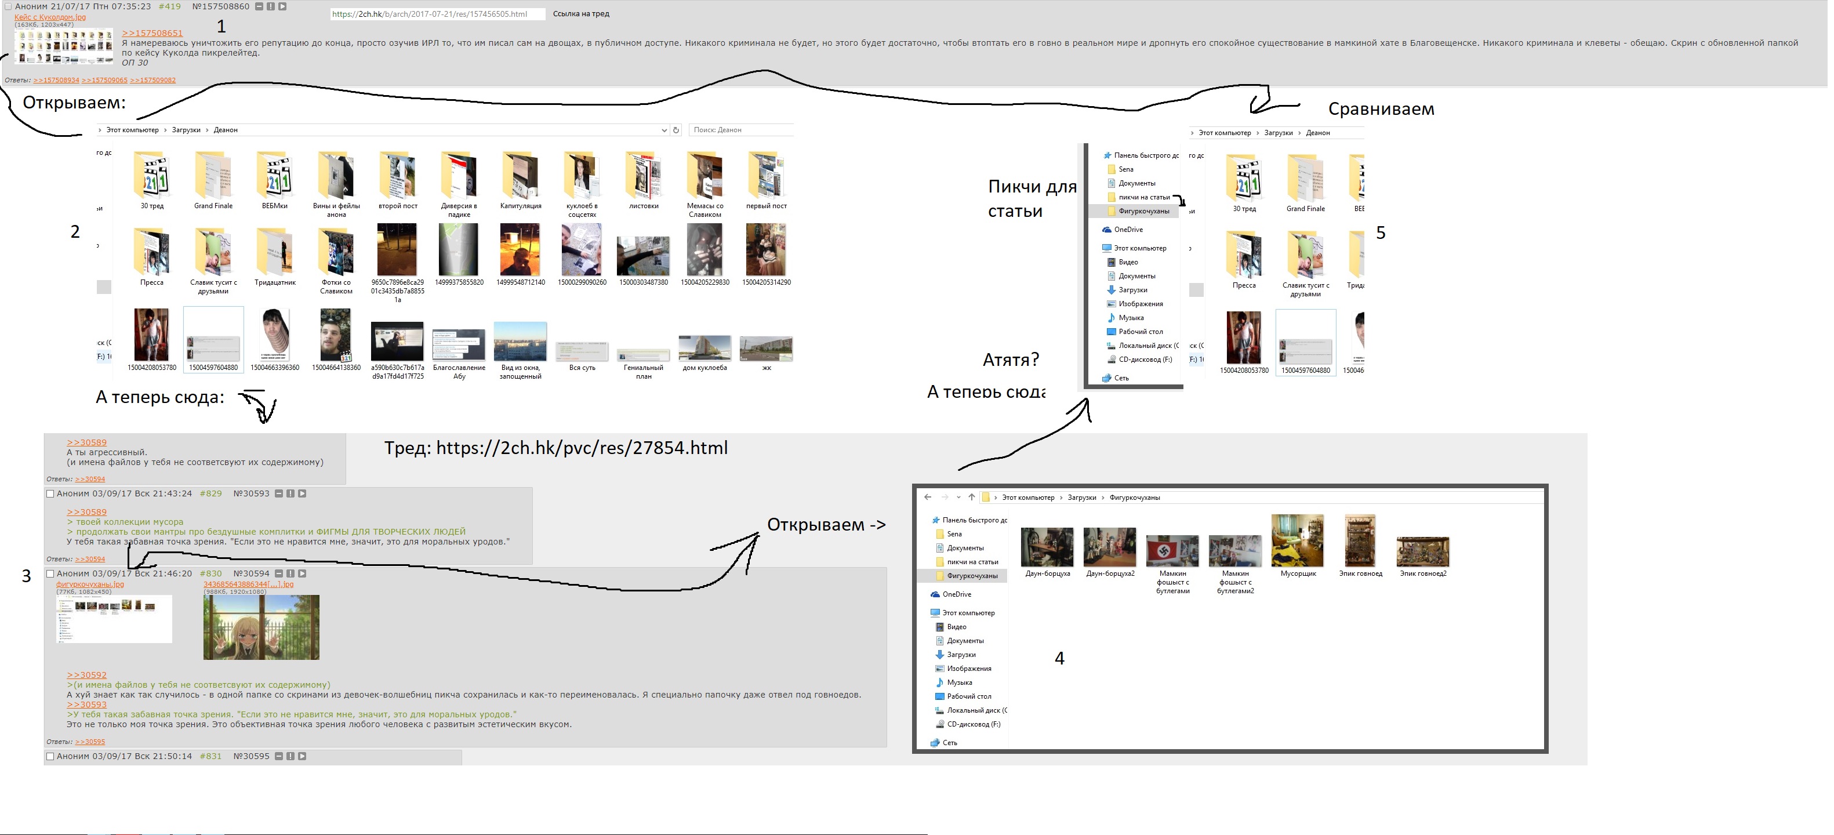Click the anime girl at window image thumbnail
Image resolution: width=1834 pixels, height=835 pixels.
pos(262,627)
